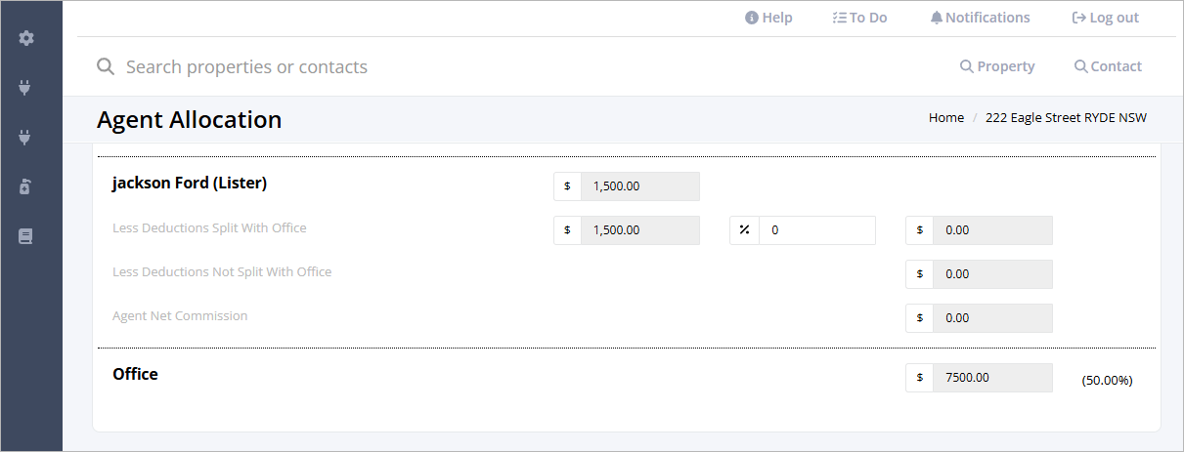Open the book icon in sidebar
The image size is (1184, 452).
coord(25,236)
